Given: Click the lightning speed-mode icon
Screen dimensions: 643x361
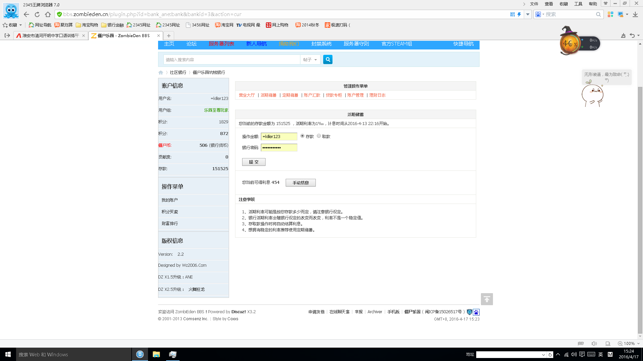Looking at the screenshot, I should (x=519, y=14).
